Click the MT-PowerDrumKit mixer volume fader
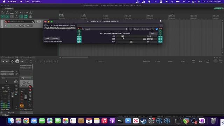This screenshot has height=126, width=224. point(26,97)
